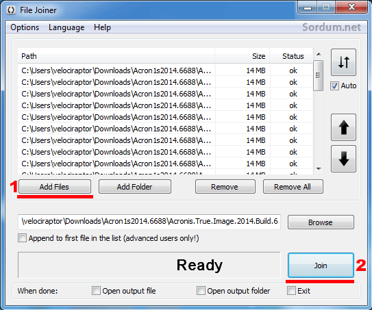Check Open output folder option

(201, 291)
